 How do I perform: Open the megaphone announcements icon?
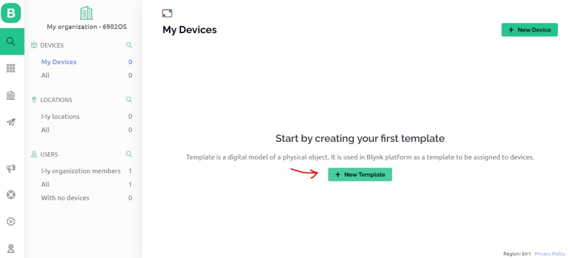[x=11, y=168]
